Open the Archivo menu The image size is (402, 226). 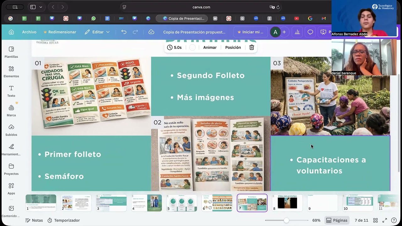(29, 32)
